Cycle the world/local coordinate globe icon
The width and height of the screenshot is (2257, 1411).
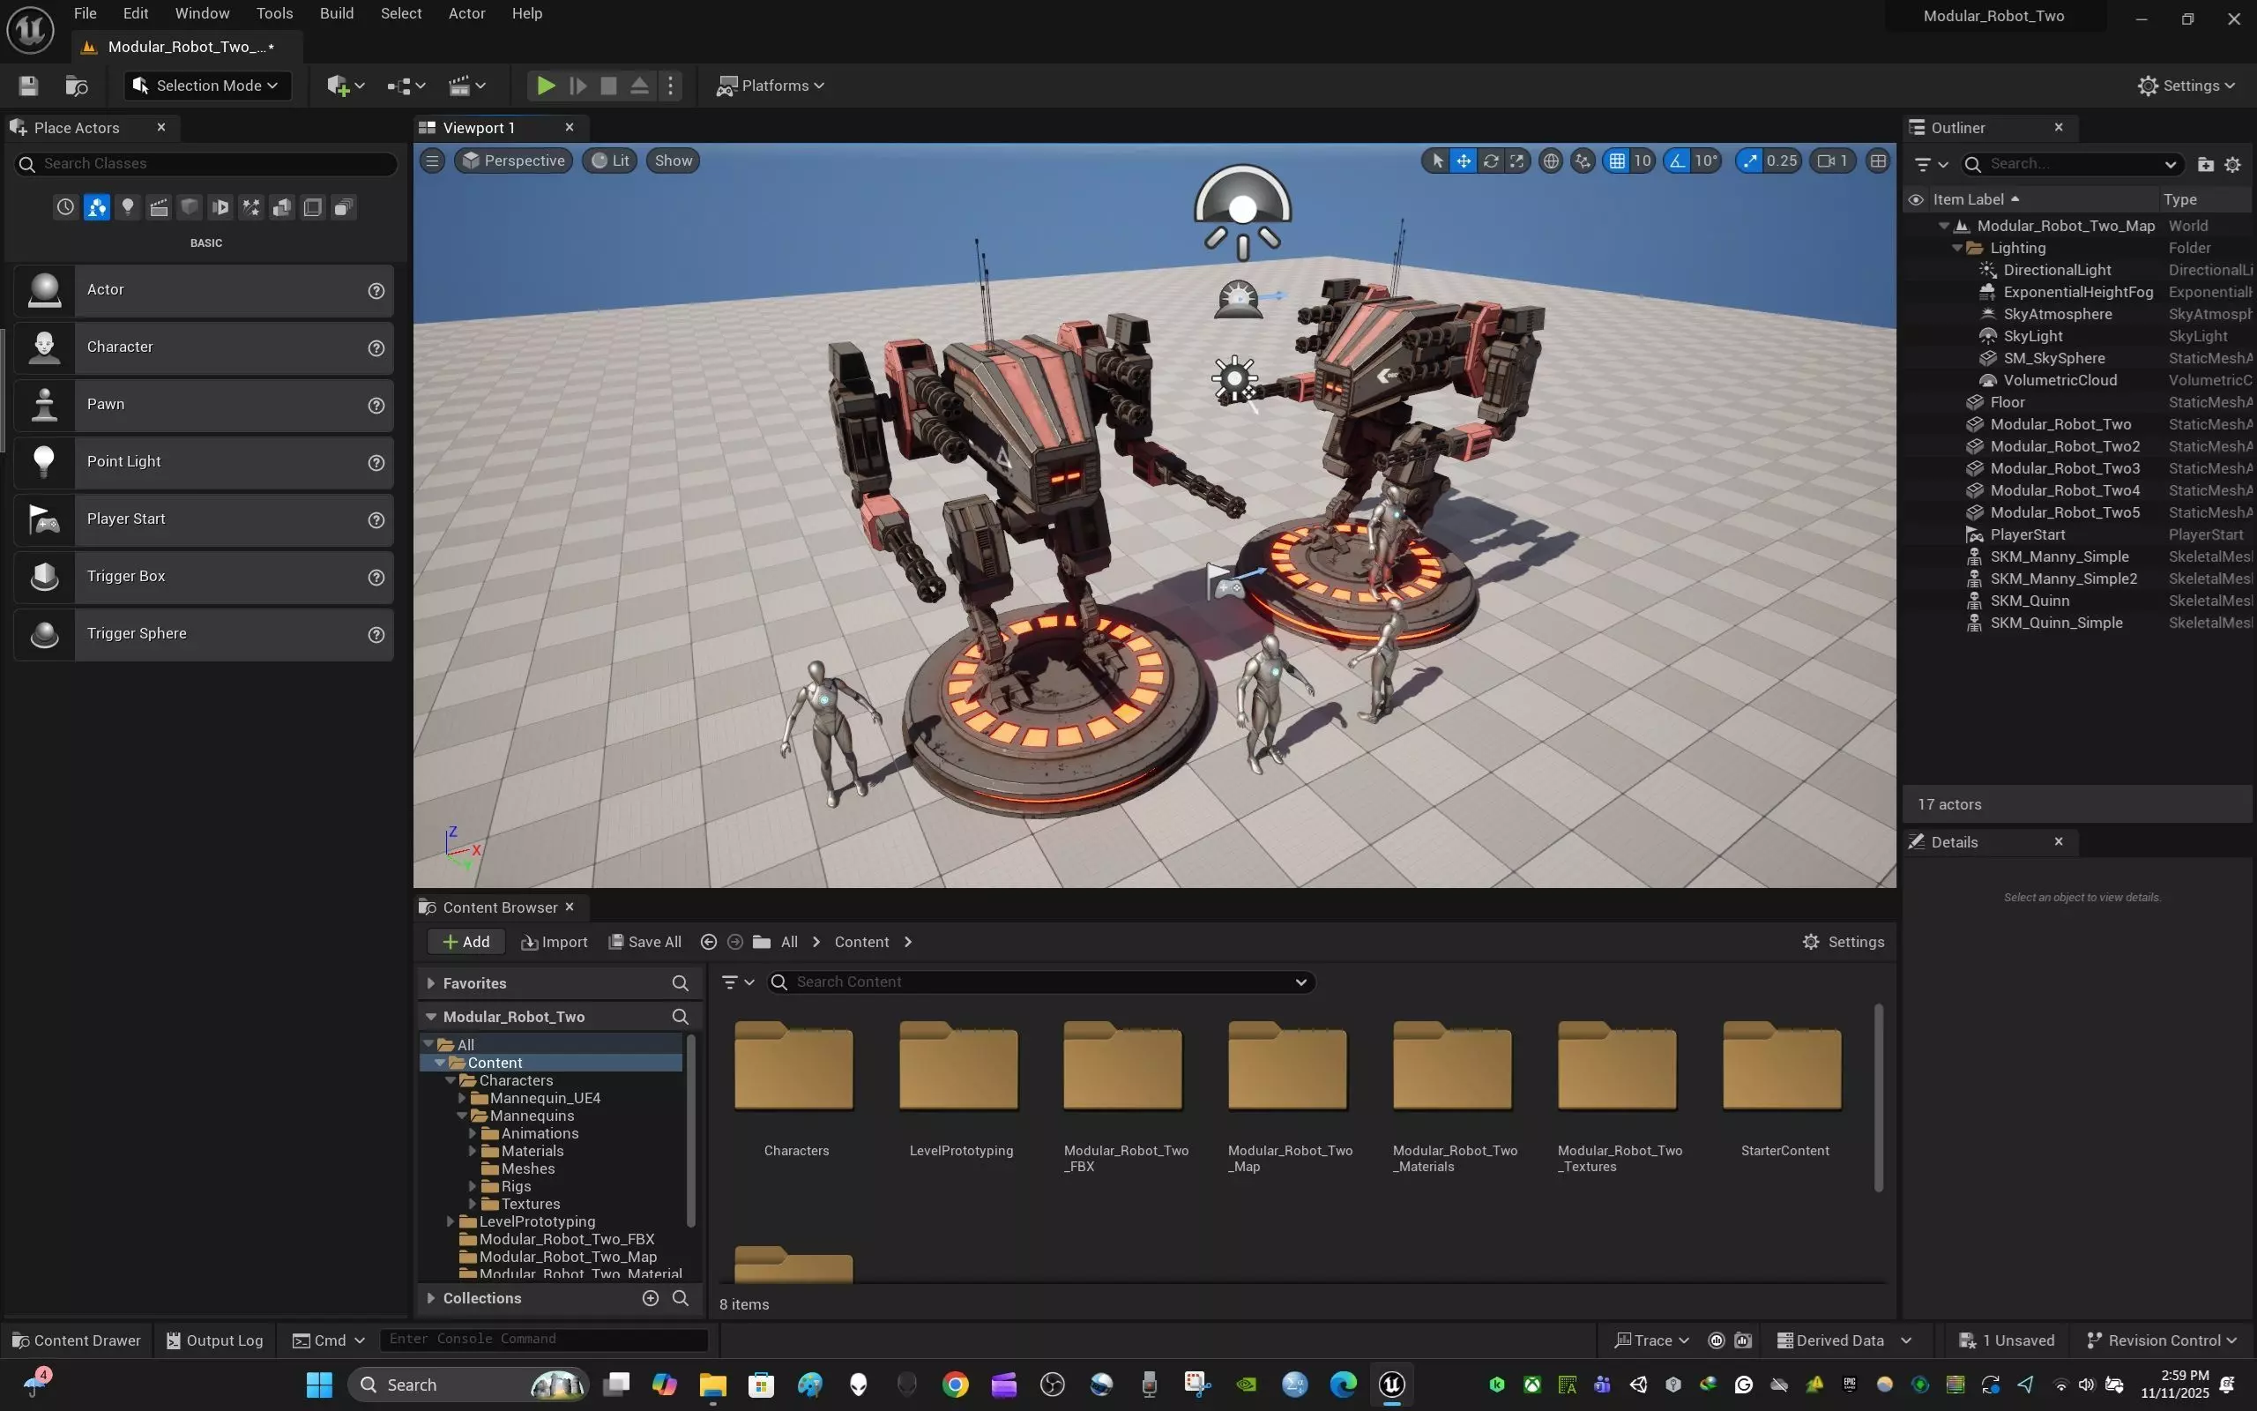[x=1550, y=161]
